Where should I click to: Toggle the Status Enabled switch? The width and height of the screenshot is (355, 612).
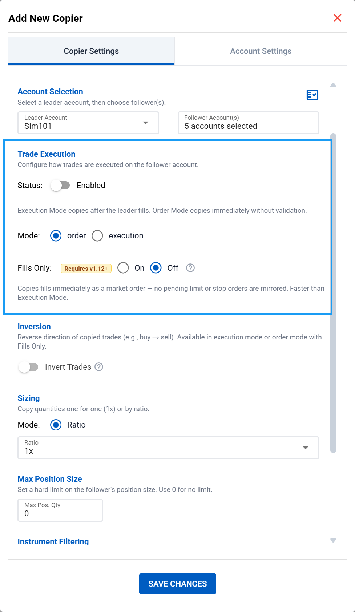point(60,186)
